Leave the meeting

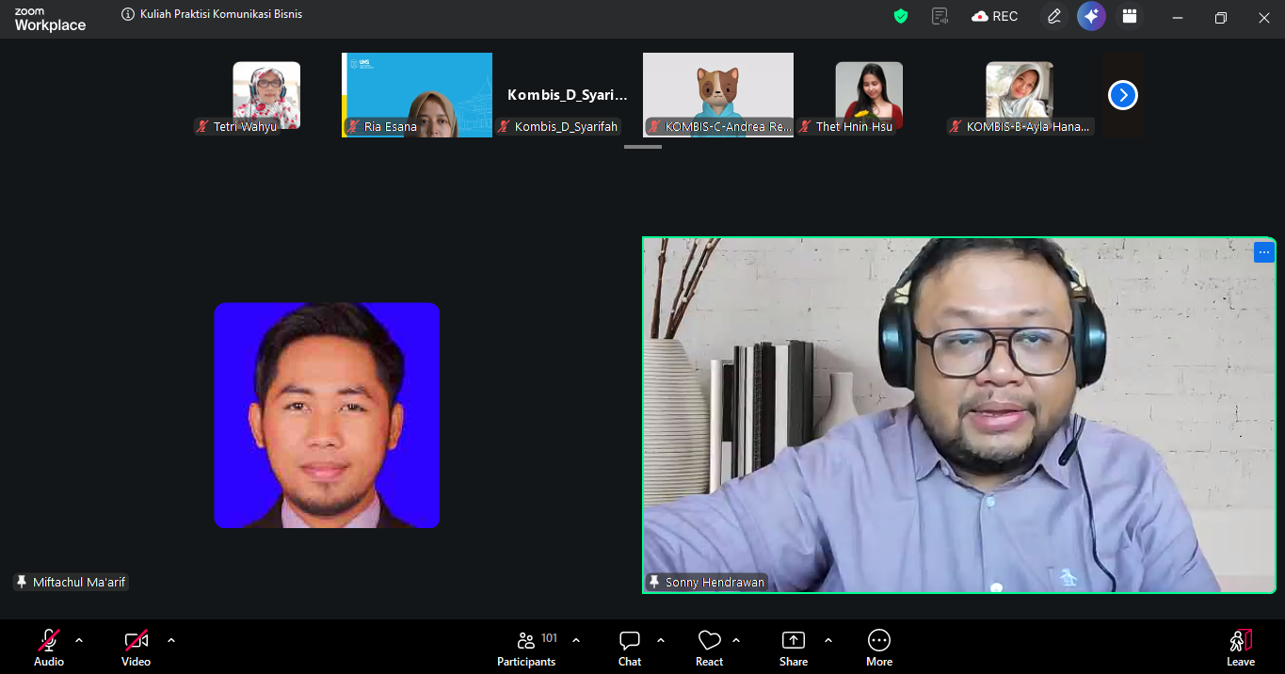tap(1241, 647)
